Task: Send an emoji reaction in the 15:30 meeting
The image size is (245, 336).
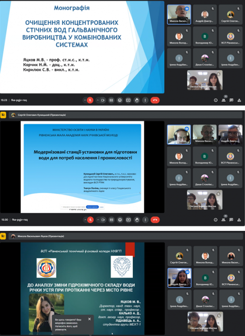Action: (120, 220)
